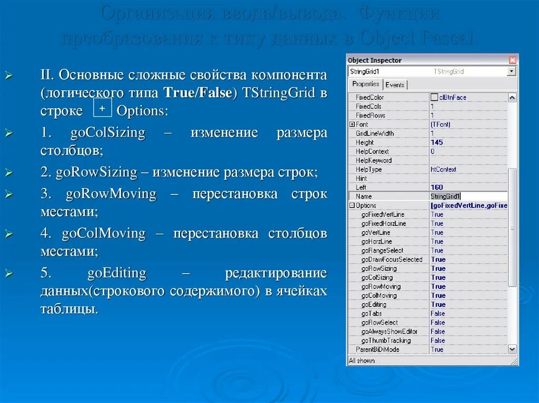Select the Properties tab

click(365, 84)
